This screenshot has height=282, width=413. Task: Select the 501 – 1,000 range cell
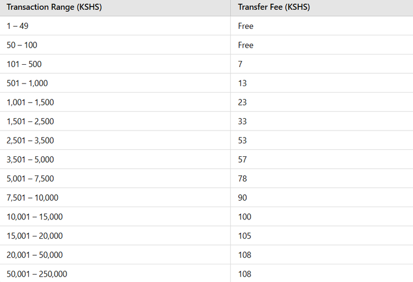pyautogui.click(x=27, y=83)
